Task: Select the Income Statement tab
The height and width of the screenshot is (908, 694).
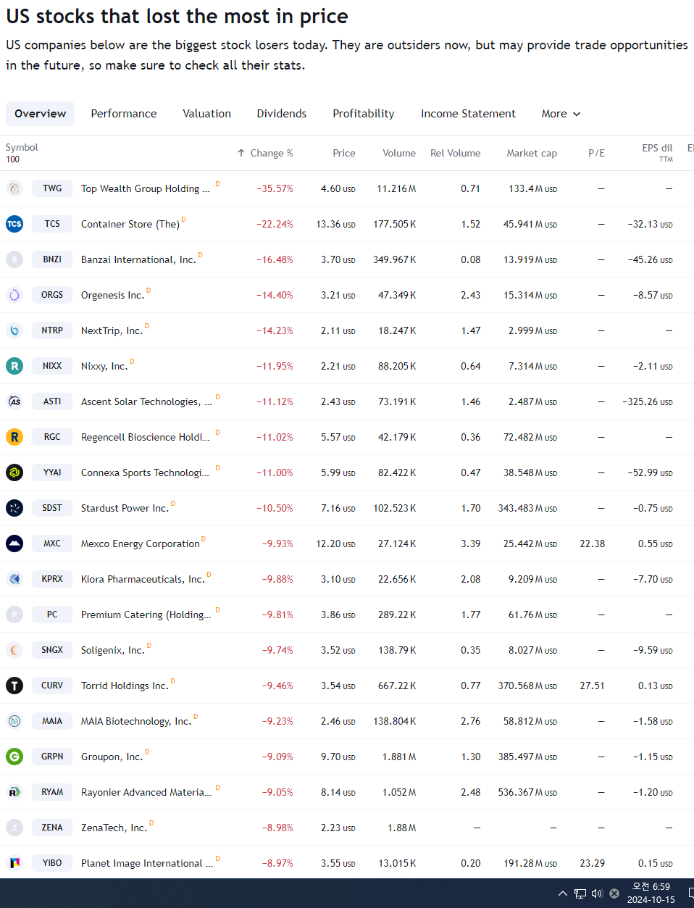Action: (469, 114)
